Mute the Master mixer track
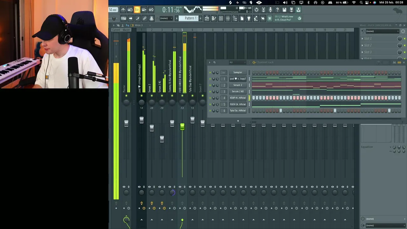This screenshot has width=407, height=229. point(126,96)
